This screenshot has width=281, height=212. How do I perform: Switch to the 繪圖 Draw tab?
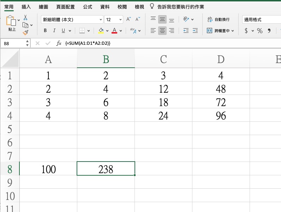click(x=43, y=7)
